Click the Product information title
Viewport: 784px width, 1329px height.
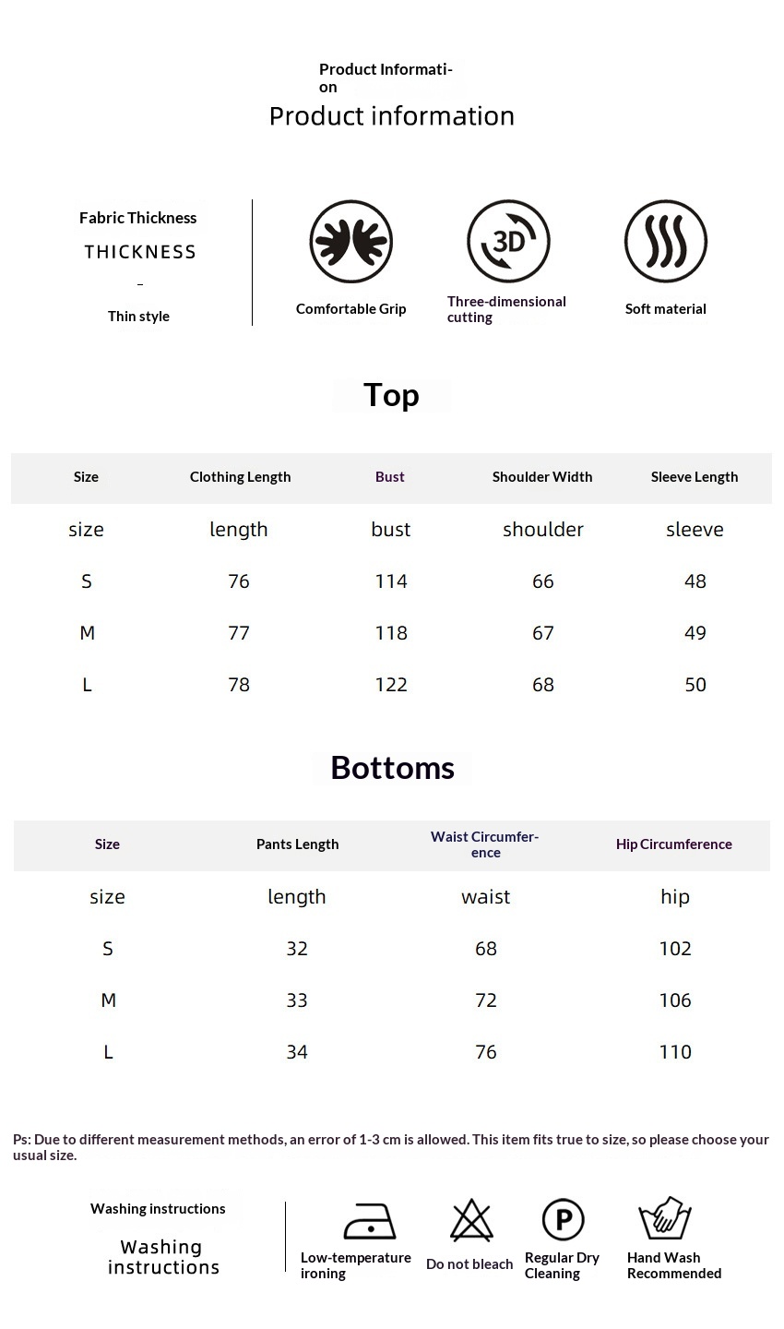[x=392, y=116]
